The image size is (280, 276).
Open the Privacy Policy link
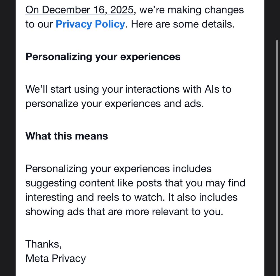(90, 24)
